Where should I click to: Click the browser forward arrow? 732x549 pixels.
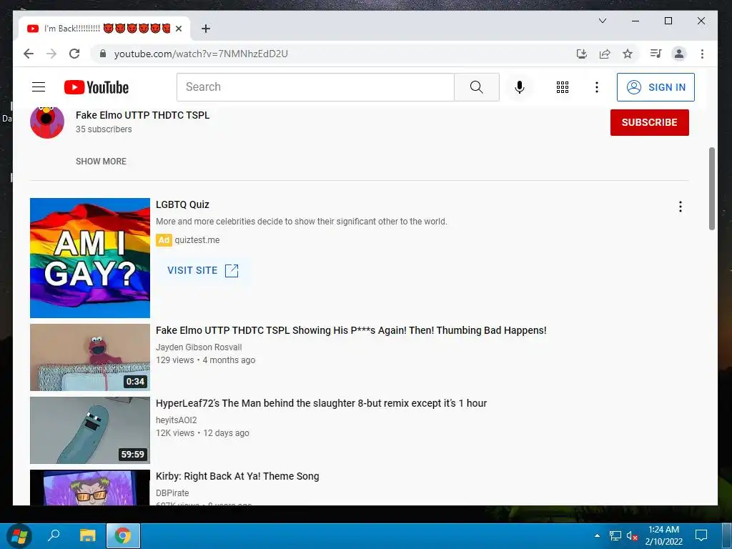click(51, 54)
